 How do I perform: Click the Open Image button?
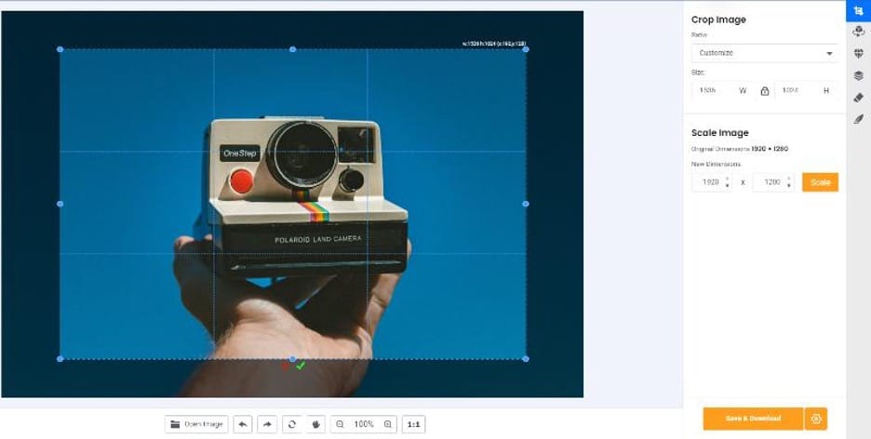click(196, 424)
